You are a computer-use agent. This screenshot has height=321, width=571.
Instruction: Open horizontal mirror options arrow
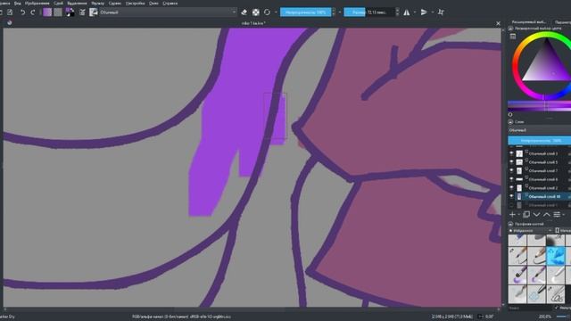click(x=415, y=12)
